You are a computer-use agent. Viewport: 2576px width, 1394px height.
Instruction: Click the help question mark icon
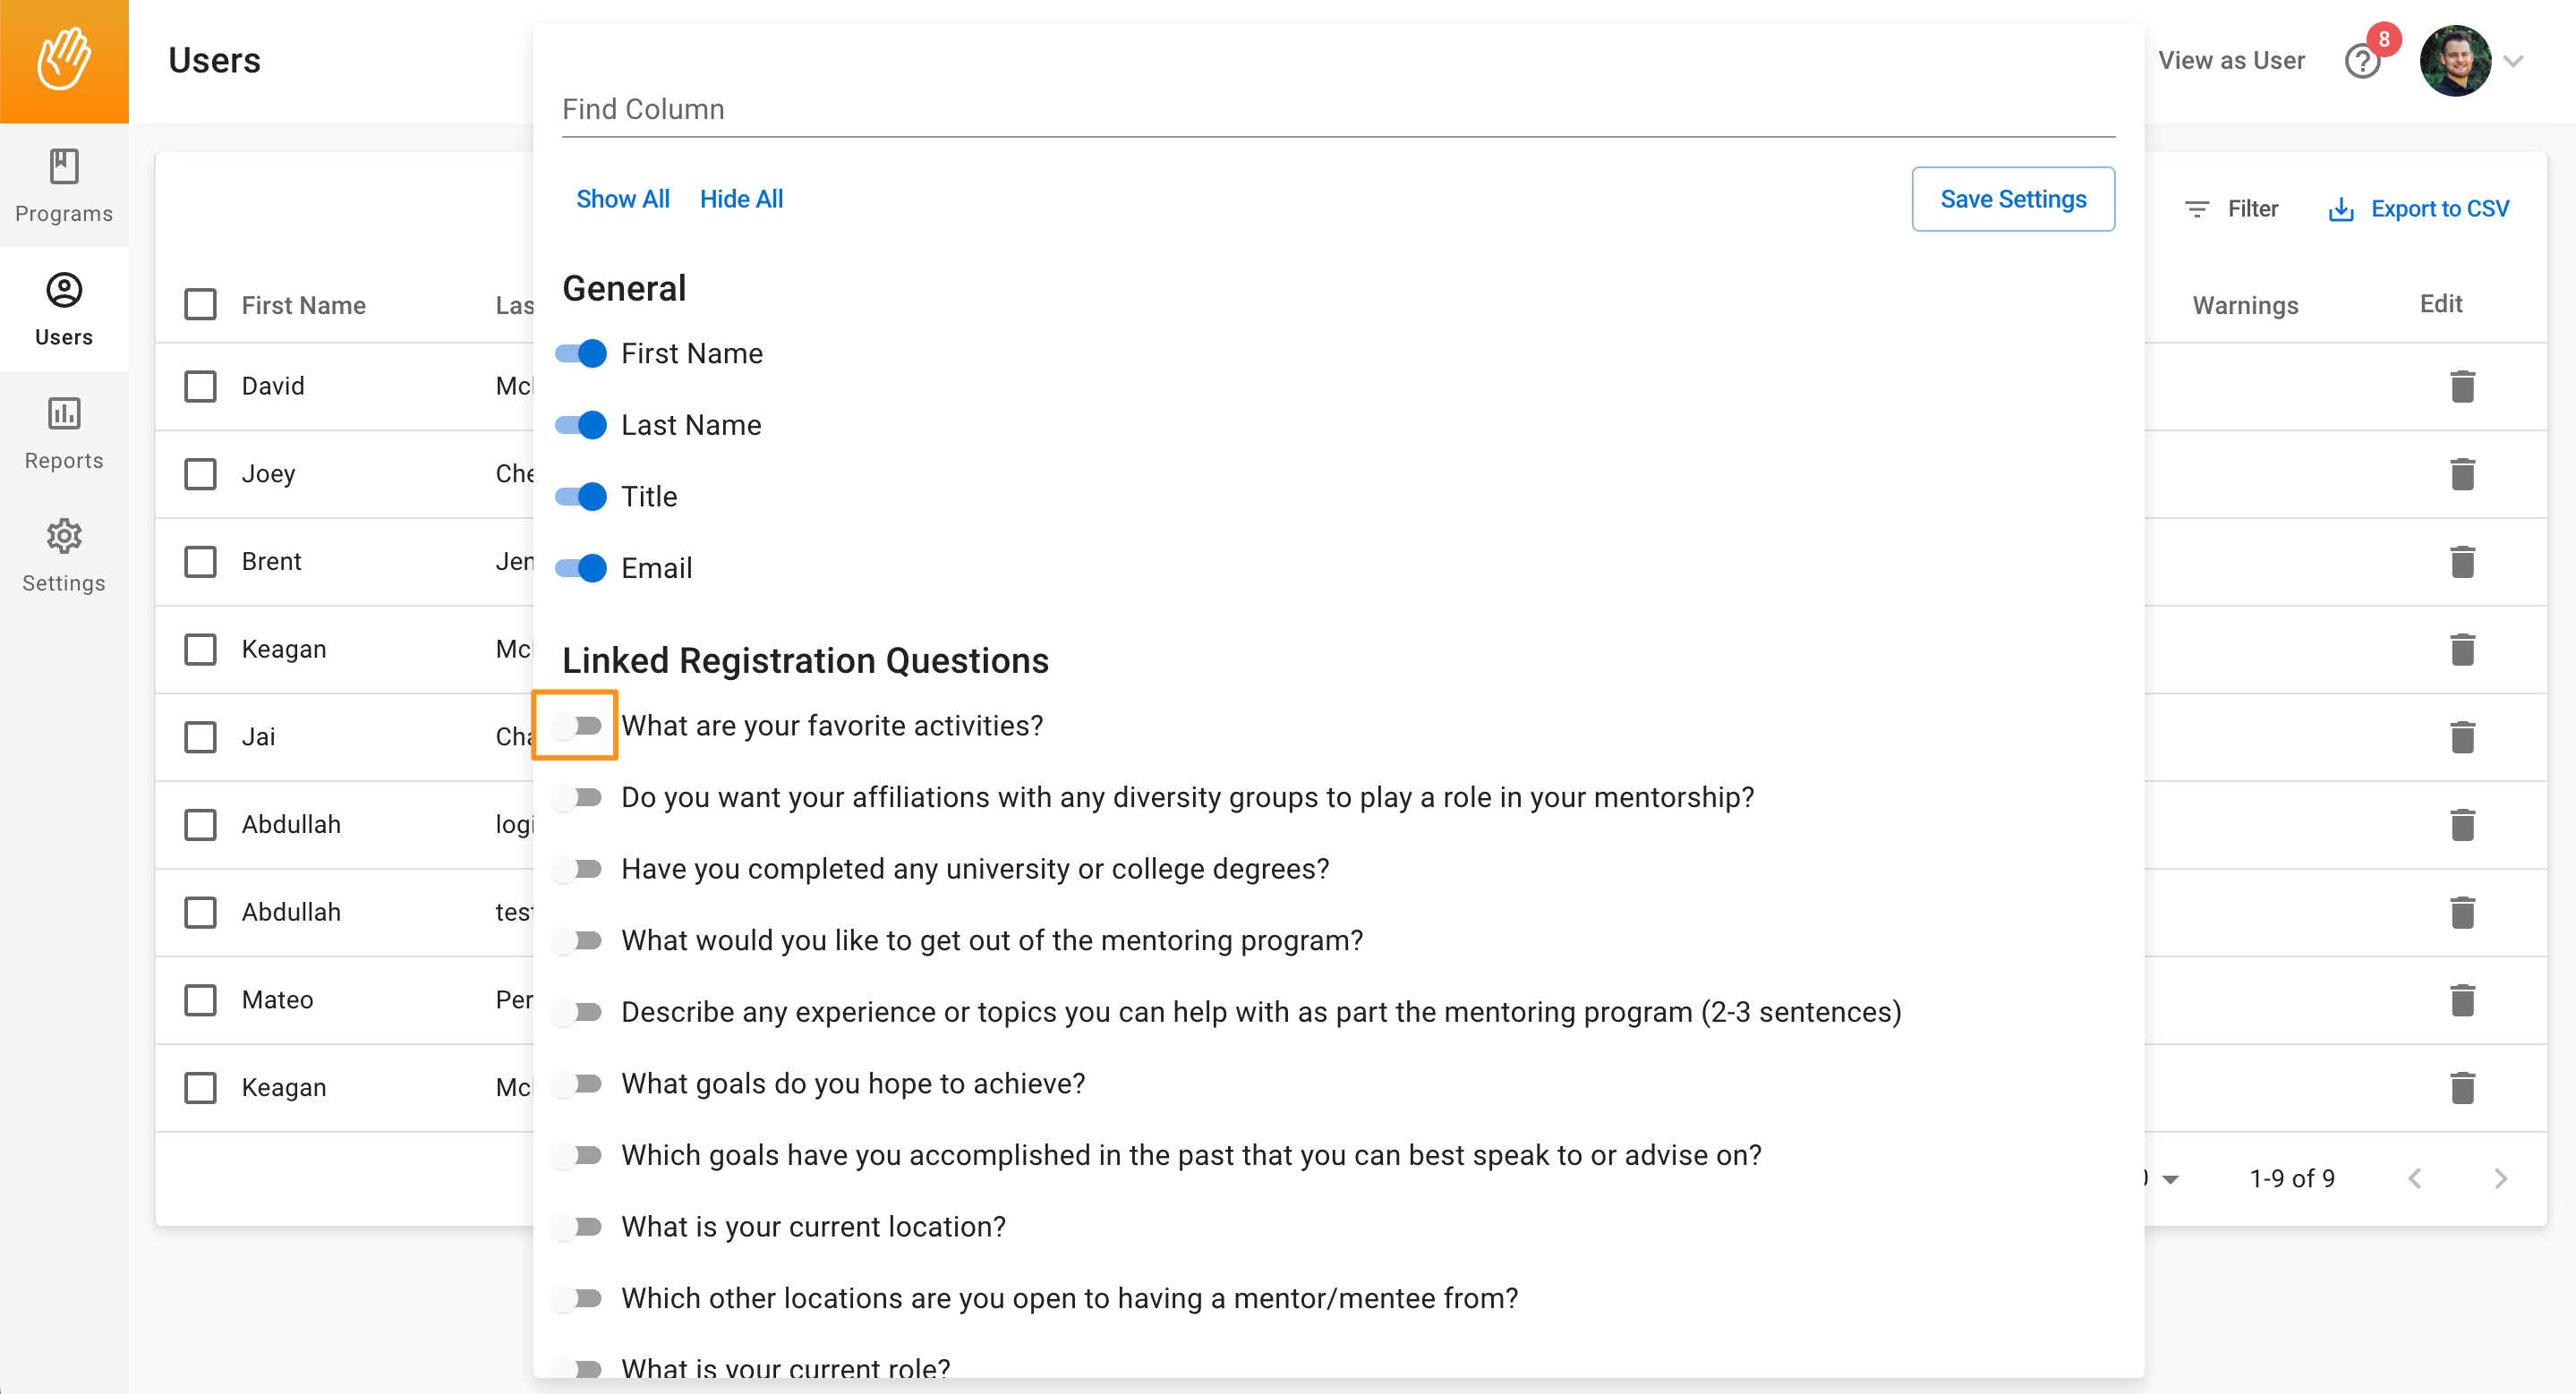[x=2362, y=62]
